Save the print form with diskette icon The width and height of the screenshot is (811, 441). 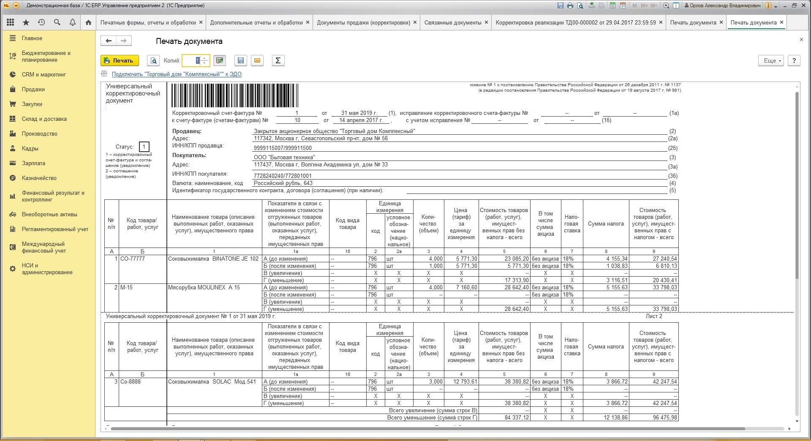pos(241,60)
